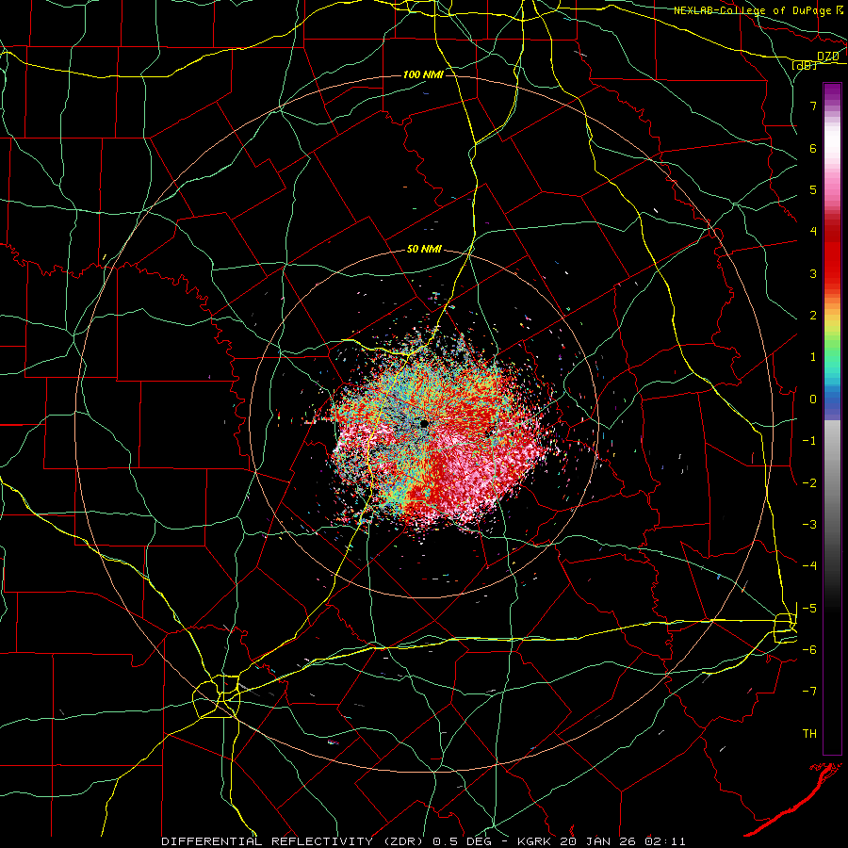This screenshot has height=848, width=848.
Task: Click the TH threshold label on scale
Action: (x=809, y=734)
